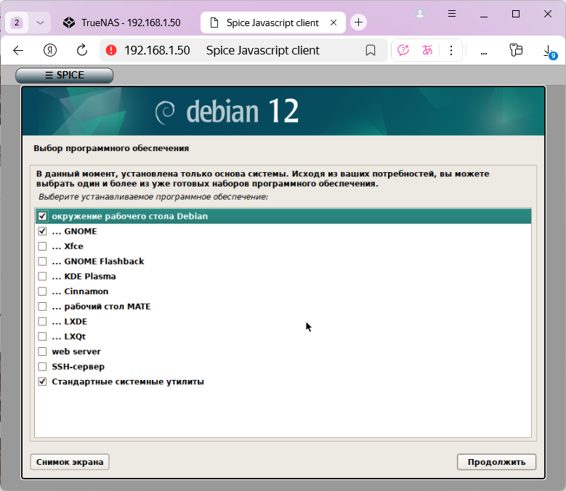
Task: Open a new browser tab
Action: coord(358,23)
